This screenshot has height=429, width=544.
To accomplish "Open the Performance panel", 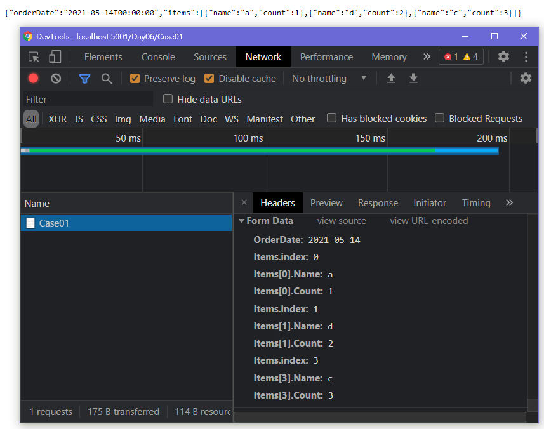I will pos(326,57).
